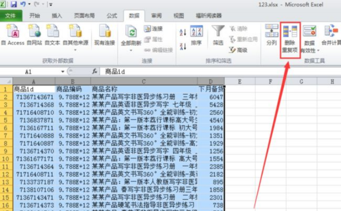Viewport: 341px width, 211px height.
Task: Open 自其他来源 import dropdown
Action: (x=75, y=37)
